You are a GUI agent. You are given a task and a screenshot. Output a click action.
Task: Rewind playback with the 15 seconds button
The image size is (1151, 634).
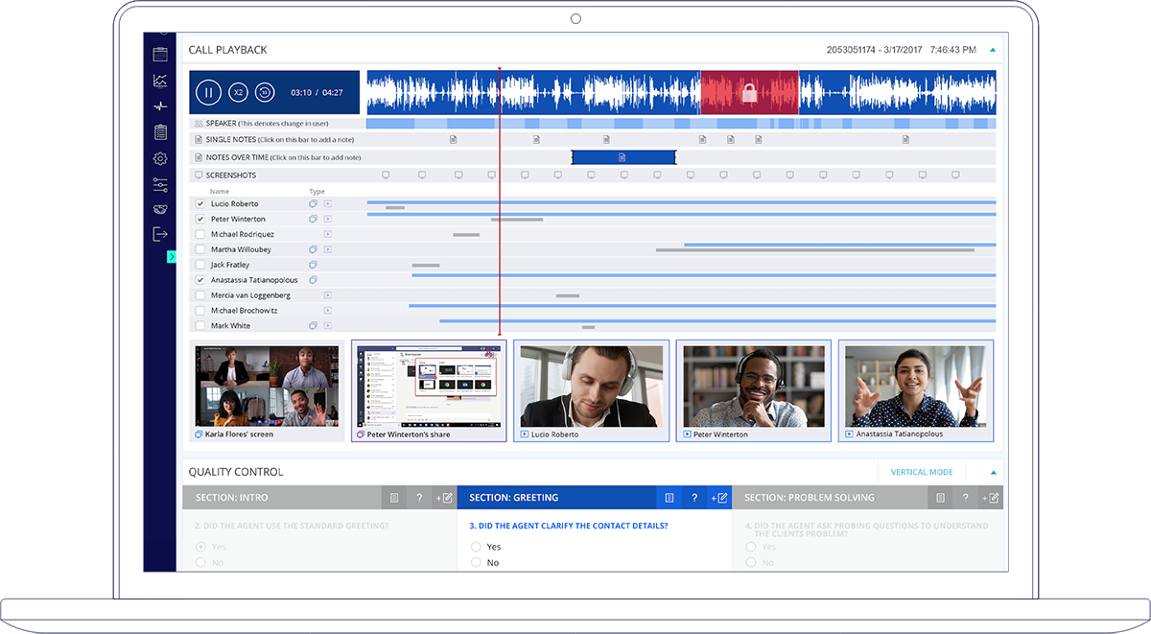tap(265, 92)
